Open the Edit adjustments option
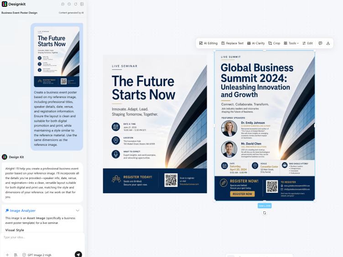The image size is (343, 257). pos(307,43)
